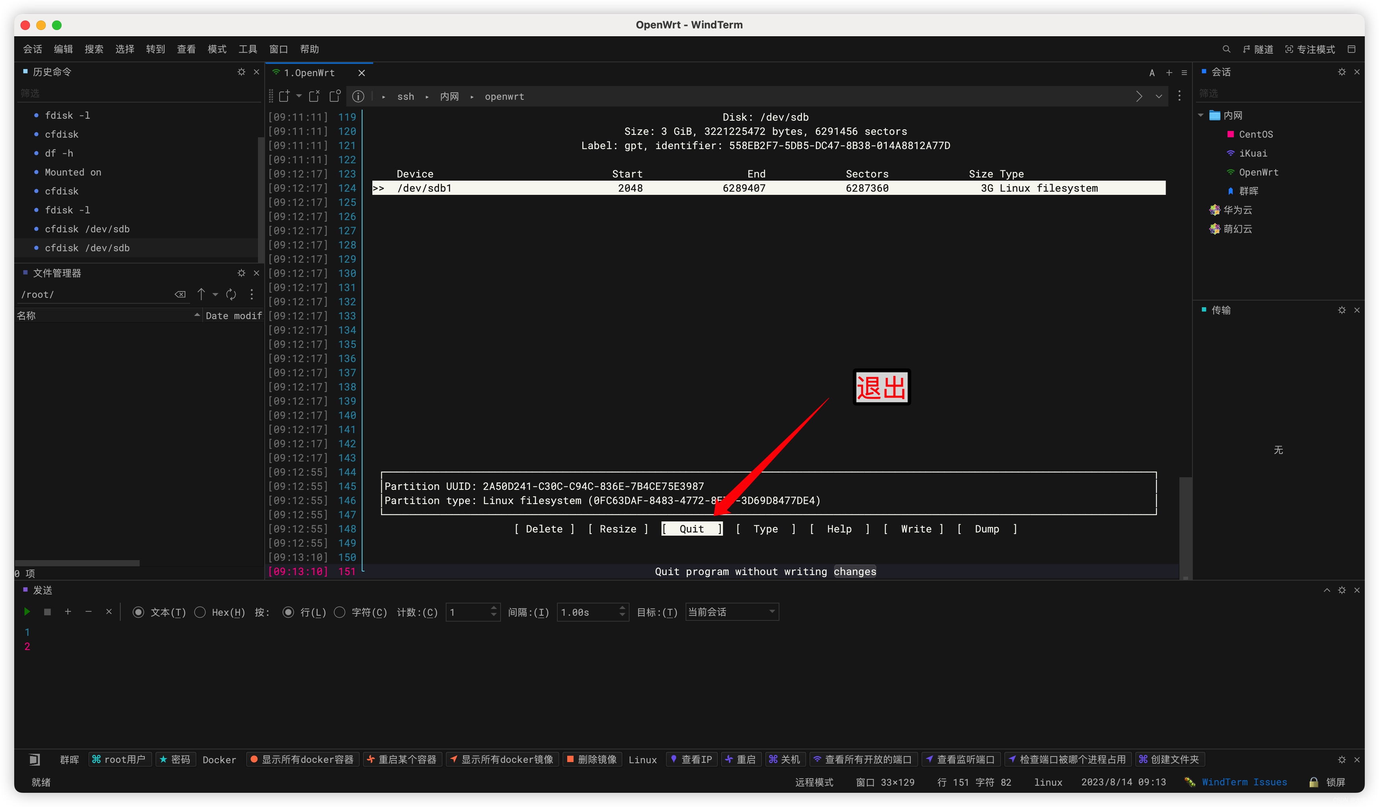Show session info icon
The image size is (1379, 807).
coord(358,96)
